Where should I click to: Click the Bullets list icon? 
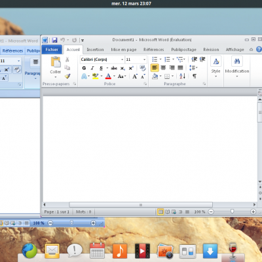(155, 60)
